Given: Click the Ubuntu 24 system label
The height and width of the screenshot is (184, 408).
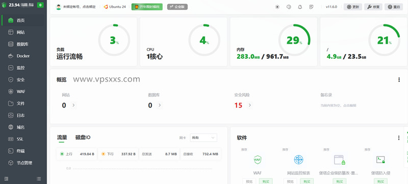Looking at the screenshot, I should [118, 7].
